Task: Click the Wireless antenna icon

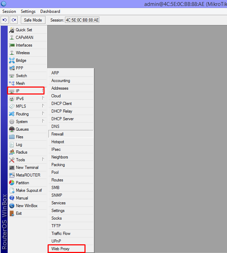Action: (11, 53)
